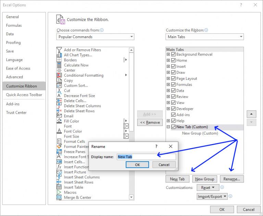Click the Add or Remove Filters funnel icon

point(59,50)
